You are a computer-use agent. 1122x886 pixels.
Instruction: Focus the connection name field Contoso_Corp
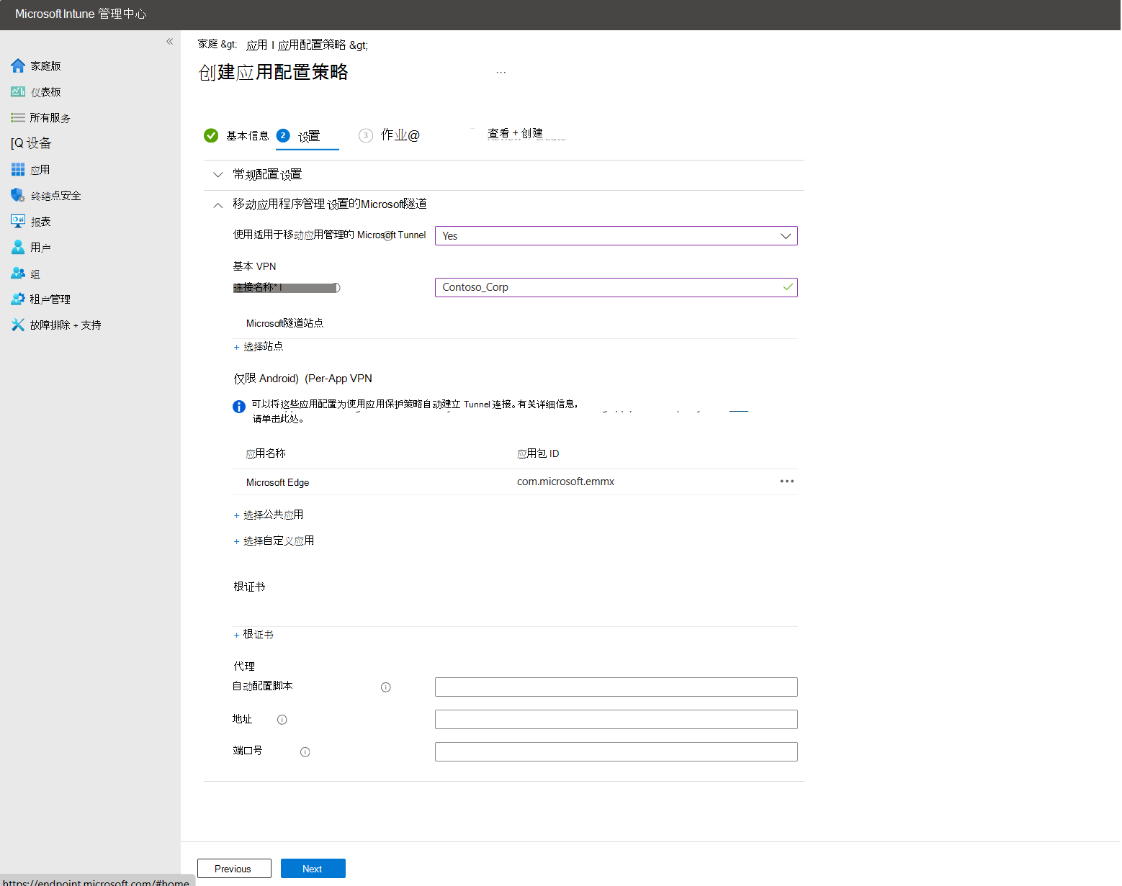[616, 287]
